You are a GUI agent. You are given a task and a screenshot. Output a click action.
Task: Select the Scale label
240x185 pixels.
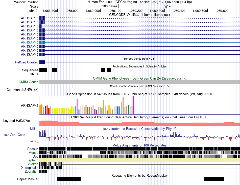[34, 6]
